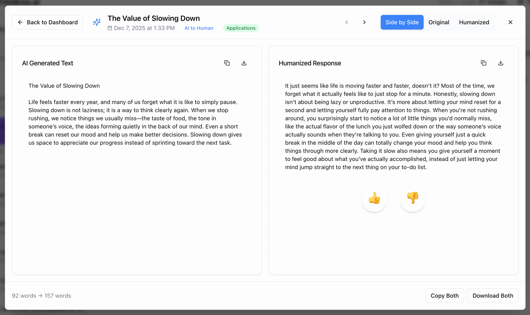Click the sparkle icon beside the title
The height and width of the screenshot is (315, 530).
pyautogui.click(x=97, y=22)
